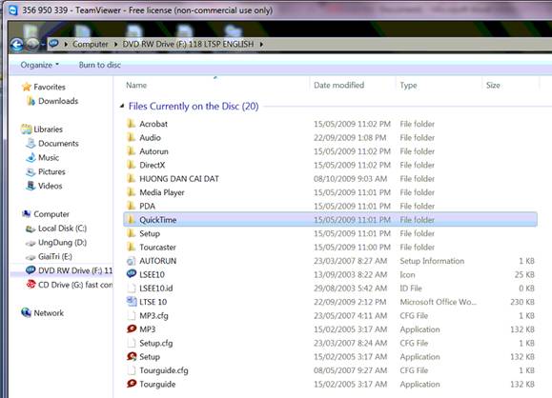Viewport: 552px width, 398px height.
Task: Select the Media Player folder icon
Action: coord(131,192)
